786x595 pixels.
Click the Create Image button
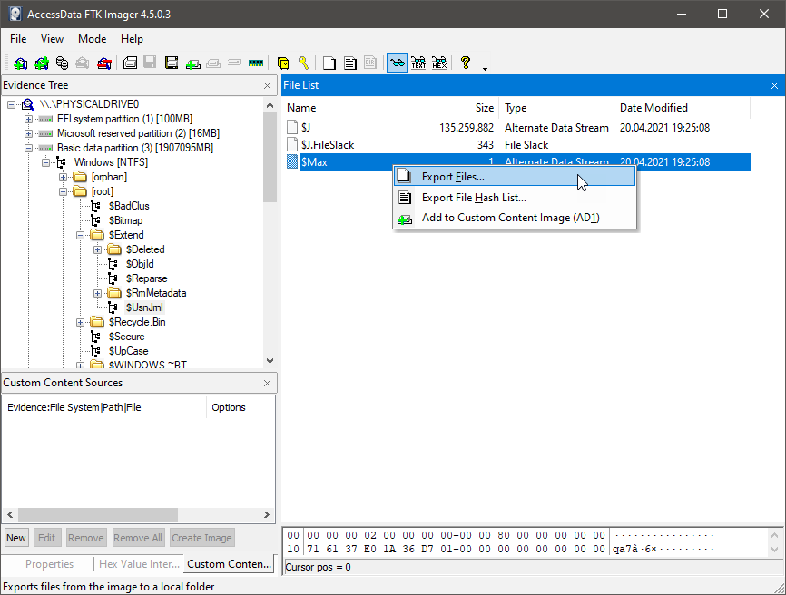pos(202,538)
